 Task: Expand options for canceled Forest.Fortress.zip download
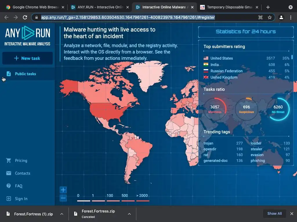pos(129,214)
